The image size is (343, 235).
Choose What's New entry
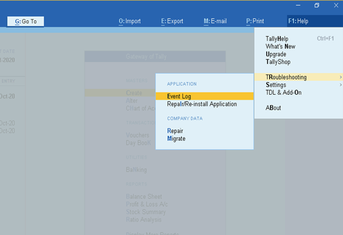[x=281, y=47]
